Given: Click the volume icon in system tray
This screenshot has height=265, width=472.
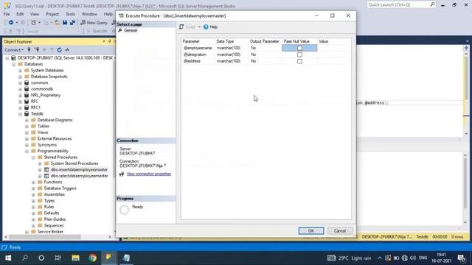Looking at the screenshot, I should (x=413, y=258).
